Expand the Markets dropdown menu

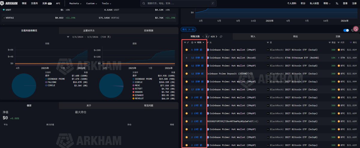pos(76,3)
